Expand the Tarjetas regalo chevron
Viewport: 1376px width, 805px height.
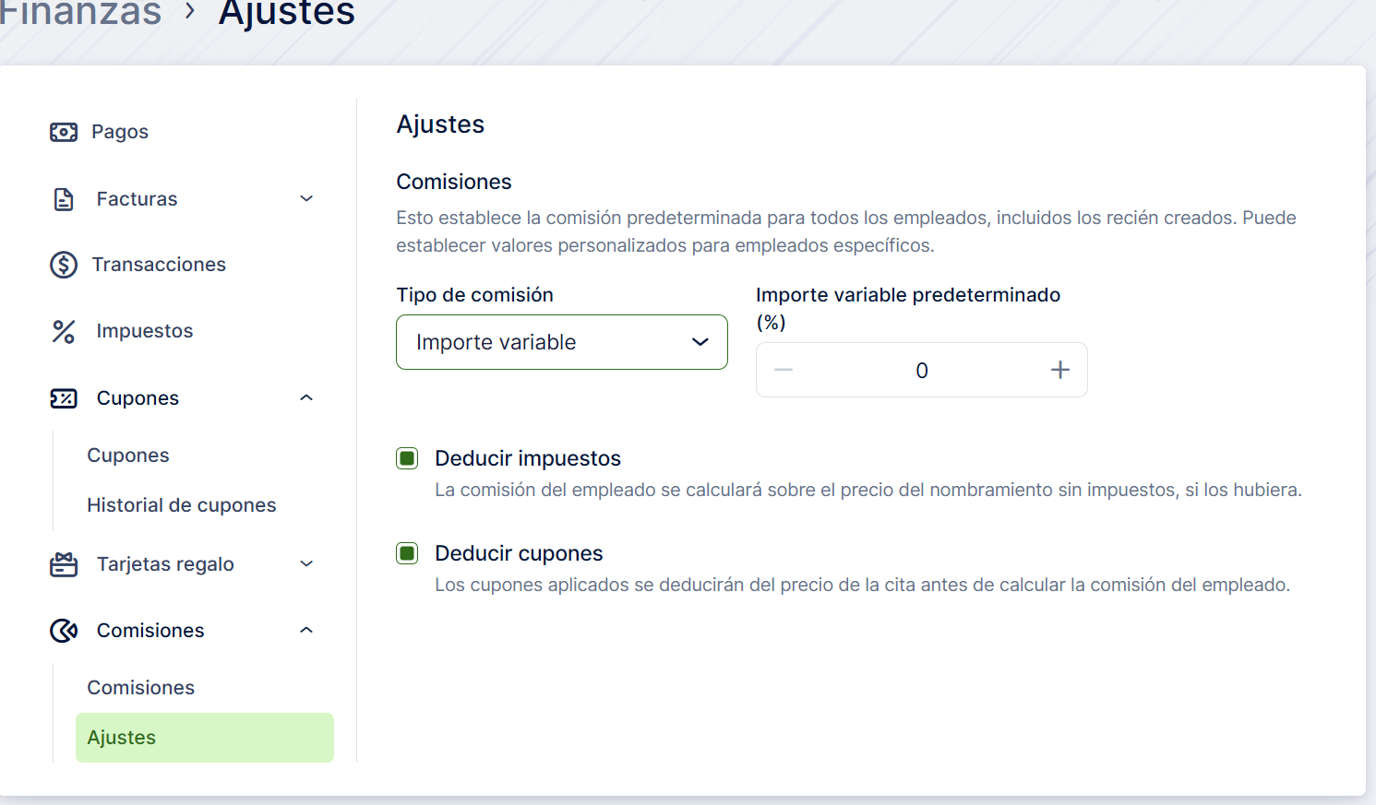306,564
